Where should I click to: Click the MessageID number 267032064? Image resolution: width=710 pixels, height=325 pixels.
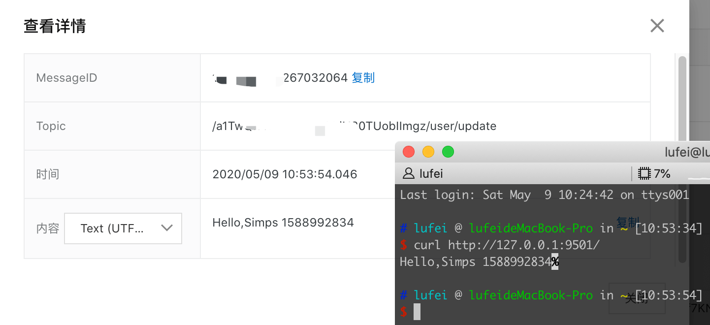tap(316, 77)
